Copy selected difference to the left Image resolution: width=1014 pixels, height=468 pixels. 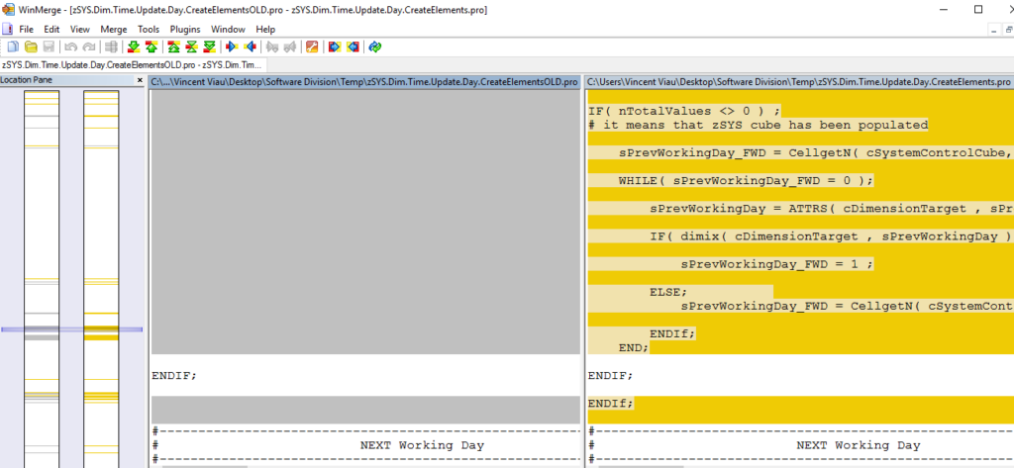[251, 47]
